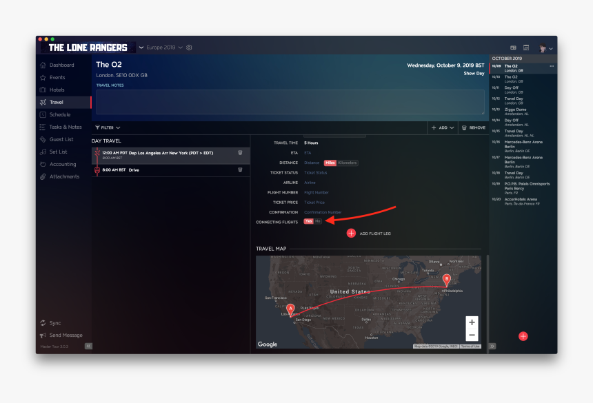Select the 12:00 AM Los Angeles flight row
The height and width of the screenshot is (403, 593).
171,155
